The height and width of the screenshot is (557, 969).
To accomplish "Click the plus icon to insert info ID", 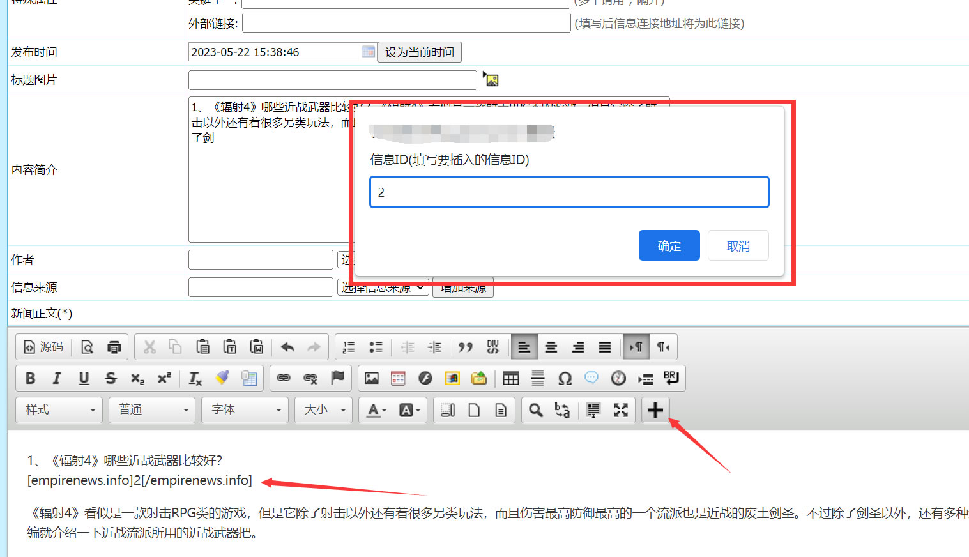I will click(655, 409).
